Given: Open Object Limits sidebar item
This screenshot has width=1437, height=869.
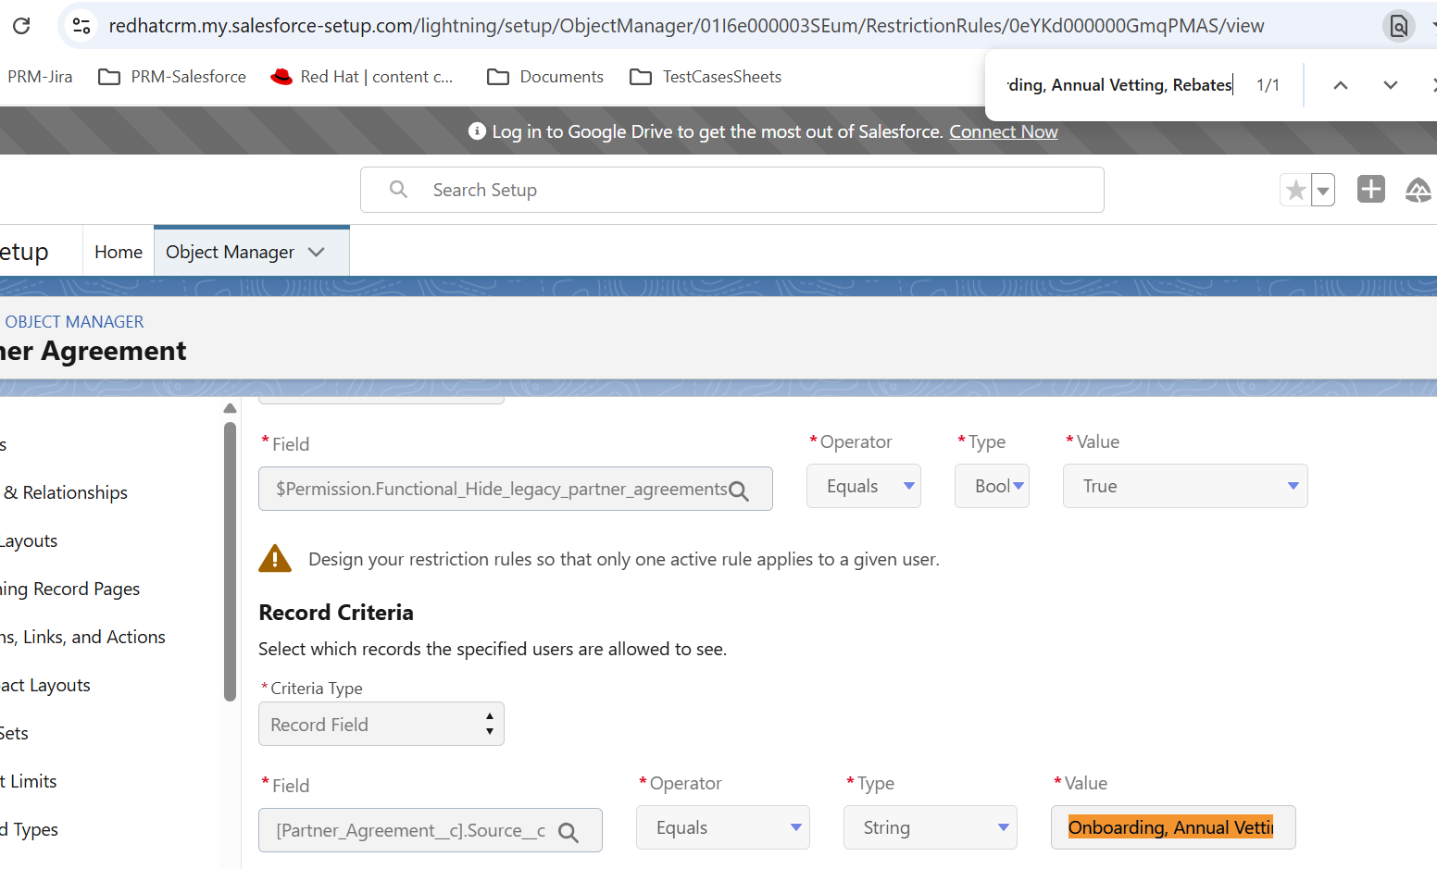Looking at the screenshot, I should pyautogui.click(x=29, y=781).
